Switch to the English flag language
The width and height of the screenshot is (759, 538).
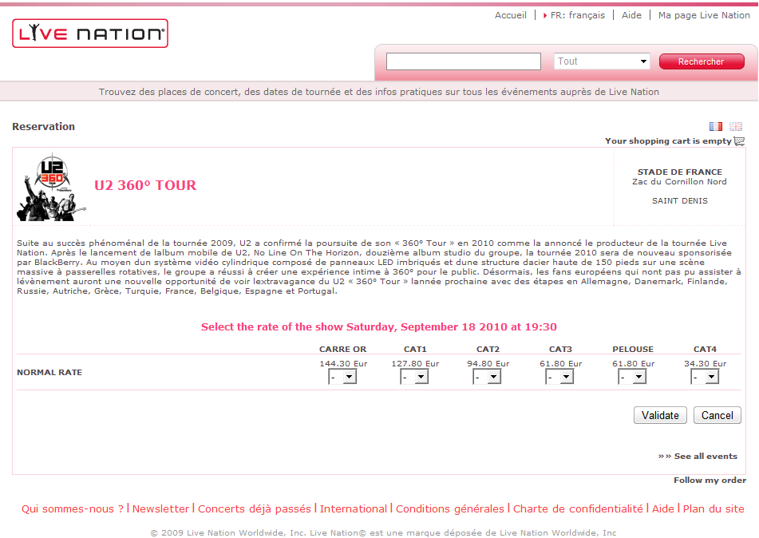[x=736, y=126]
